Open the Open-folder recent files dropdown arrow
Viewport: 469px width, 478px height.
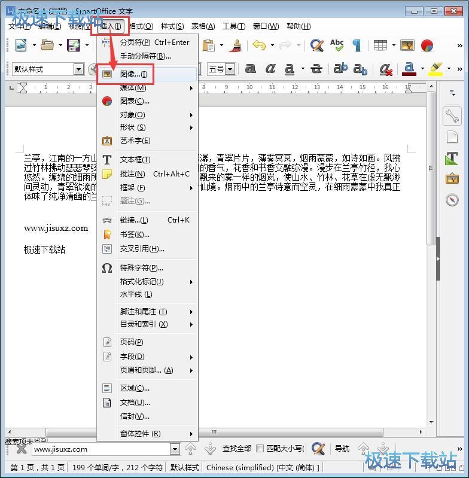click(x=60, y=45)
